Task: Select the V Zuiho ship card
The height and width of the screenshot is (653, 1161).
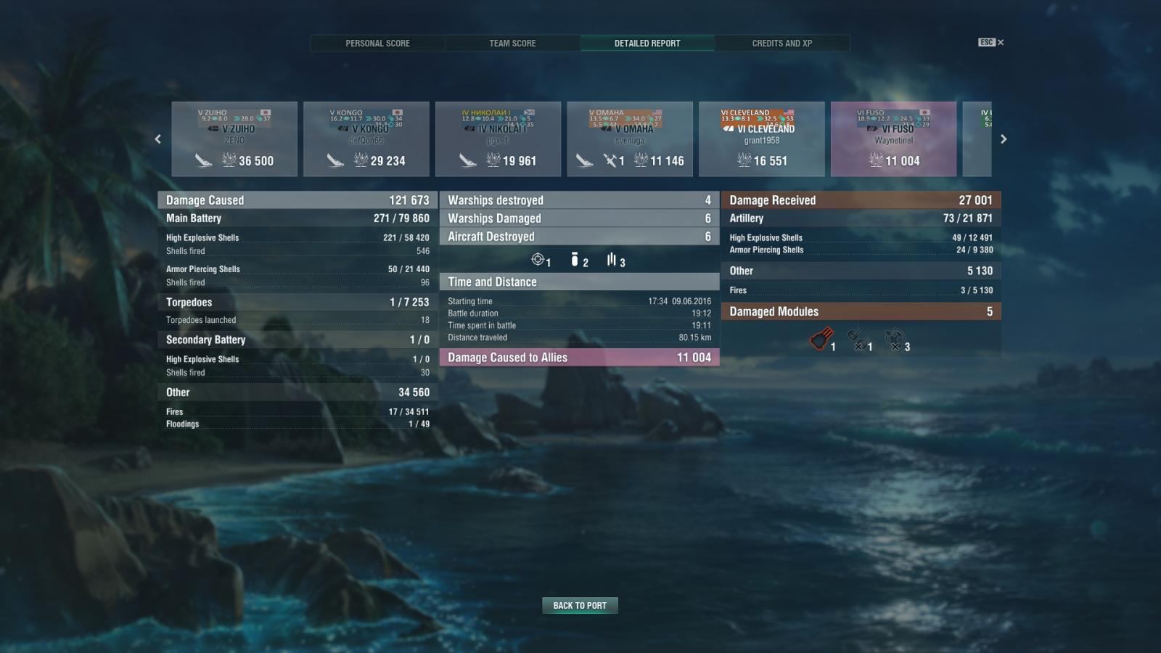Action: [x=234, y=139]
